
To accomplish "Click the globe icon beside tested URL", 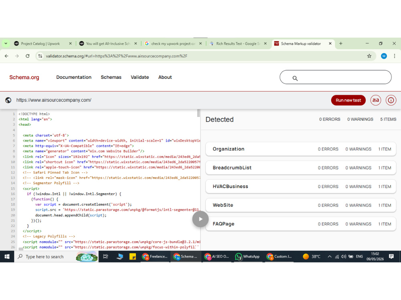I will [8, 100].
